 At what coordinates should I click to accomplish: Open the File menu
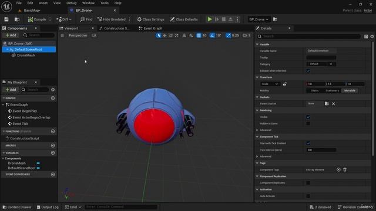19,3
